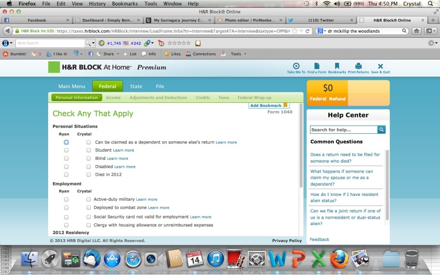Check the Student box for Crystal
The image size is (440, 275).
click(89, 150)
